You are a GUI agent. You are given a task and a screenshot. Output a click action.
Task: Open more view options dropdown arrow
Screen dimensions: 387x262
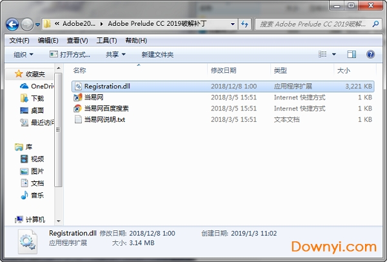tap(334, 54)
